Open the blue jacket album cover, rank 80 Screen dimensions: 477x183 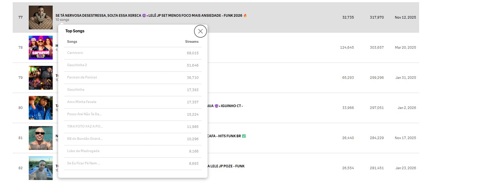click(x=41, y=108)
